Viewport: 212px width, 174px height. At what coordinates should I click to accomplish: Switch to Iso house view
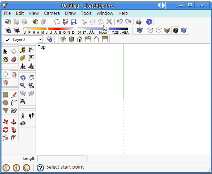(63, 39)
